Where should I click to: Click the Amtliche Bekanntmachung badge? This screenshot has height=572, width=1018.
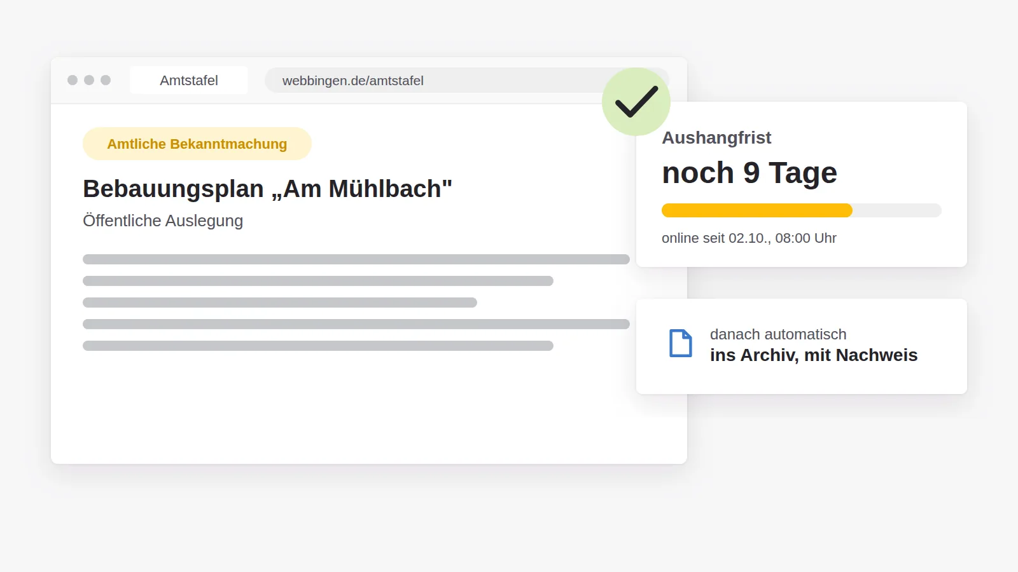197,144
